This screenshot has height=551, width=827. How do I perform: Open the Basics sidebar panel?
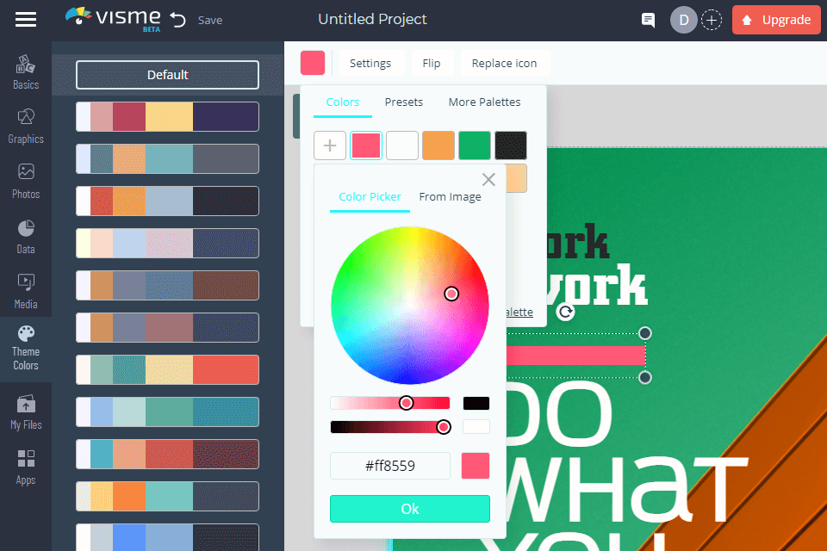[x=26, y=72]
